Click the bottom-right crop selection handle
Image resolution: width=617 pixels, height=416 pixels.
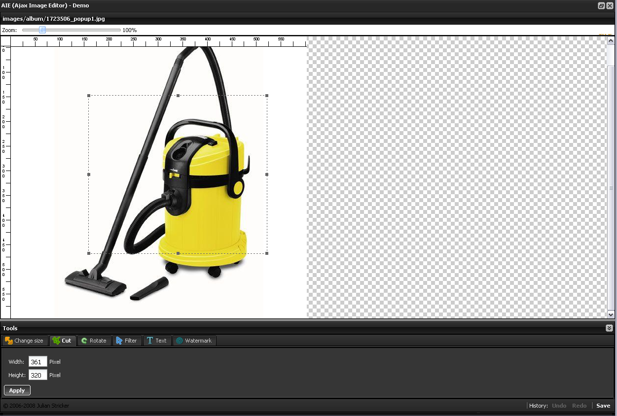point(267,253)
